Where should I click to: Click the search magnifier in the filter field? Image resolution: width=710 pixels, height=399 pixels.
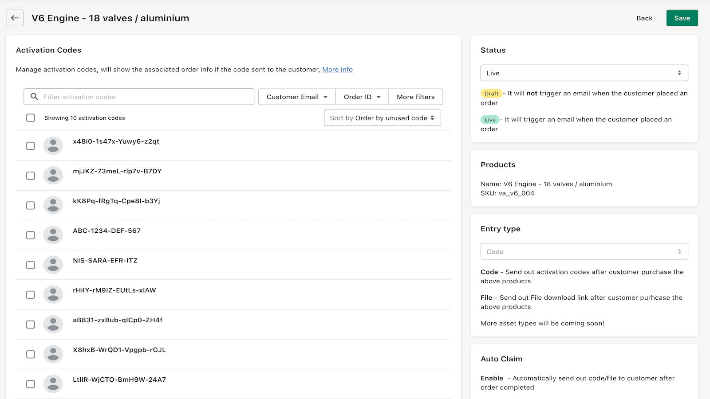pyautogui.click(x=33, y=97)
